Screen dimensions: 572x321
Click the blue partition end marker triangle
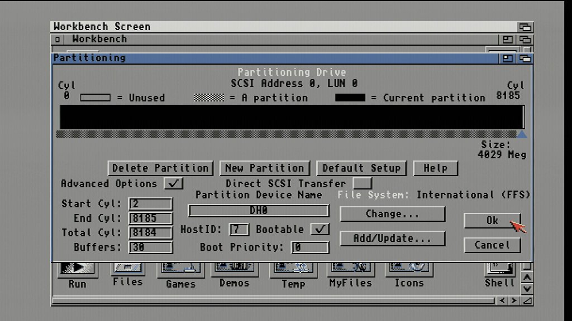pyautogui.click(x=522, y=134)
